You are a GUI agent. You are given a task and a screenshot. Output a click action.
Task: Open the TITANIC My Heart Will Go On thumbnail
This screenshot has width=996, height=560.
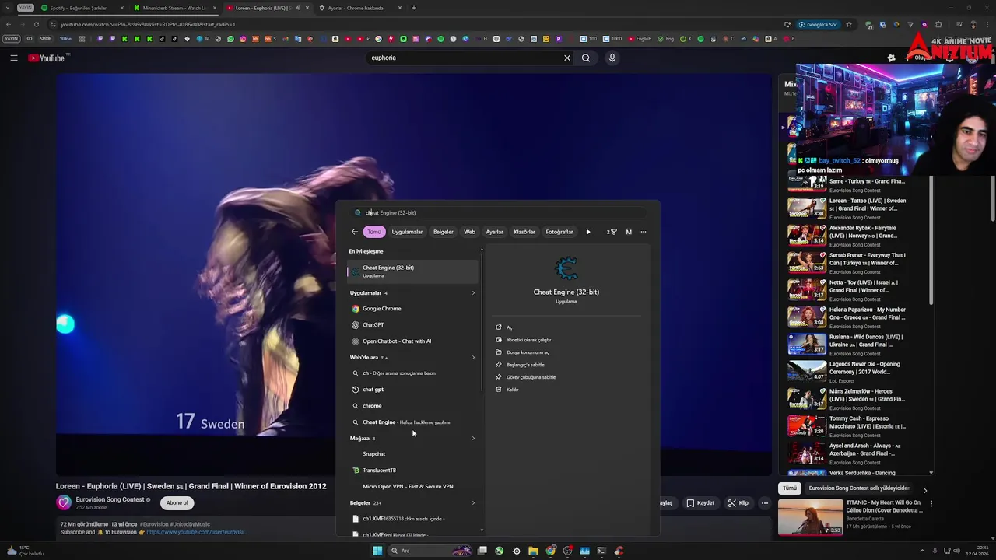point(811,516)
